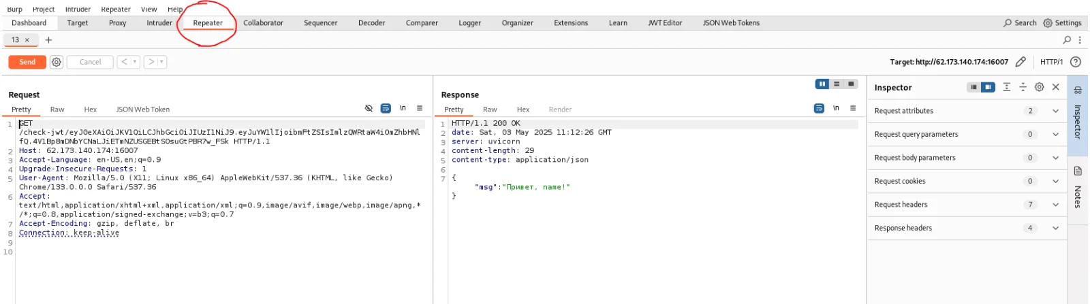Expand Request body parameters section
Viewport: 1090px width, 304px height.
click(x=1055, y=158)
